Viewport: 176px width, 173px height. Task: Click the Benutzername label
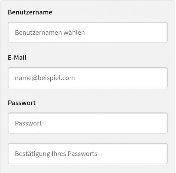coord(30,12)
